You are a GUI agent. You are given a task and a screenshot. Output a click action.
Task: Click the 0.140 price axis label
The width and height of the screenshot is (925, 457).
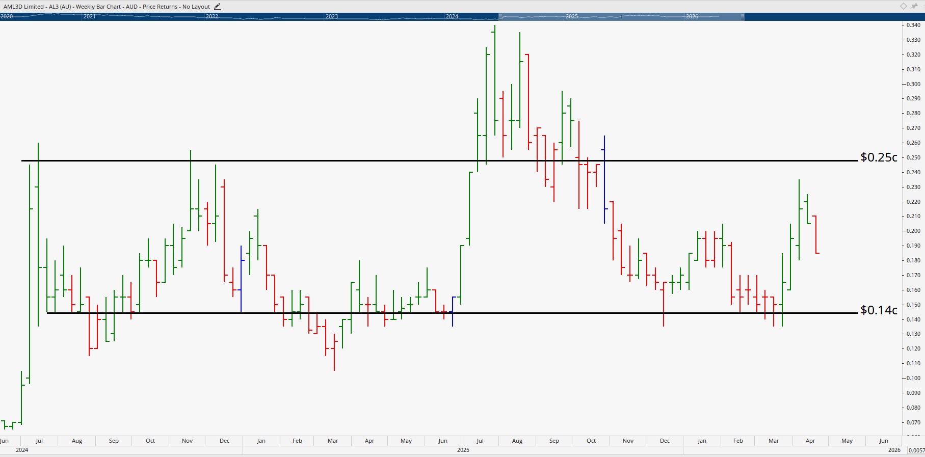pos(913,319)
